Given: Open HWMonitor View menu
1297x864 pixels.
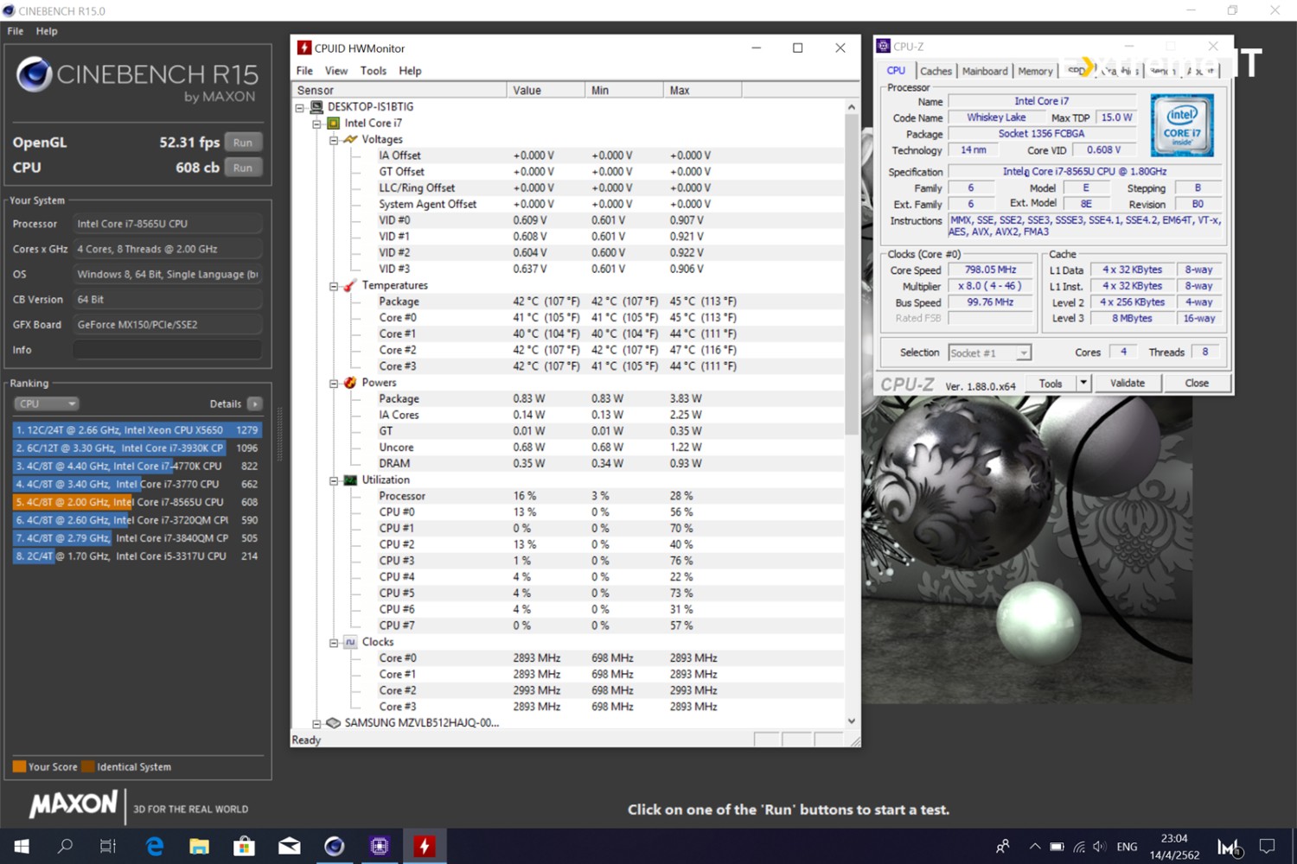Looking at the screenshot, I should (336, 71).
